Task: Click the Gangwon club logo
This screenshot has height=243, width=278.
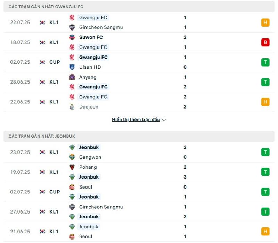Action: point(72,157)
